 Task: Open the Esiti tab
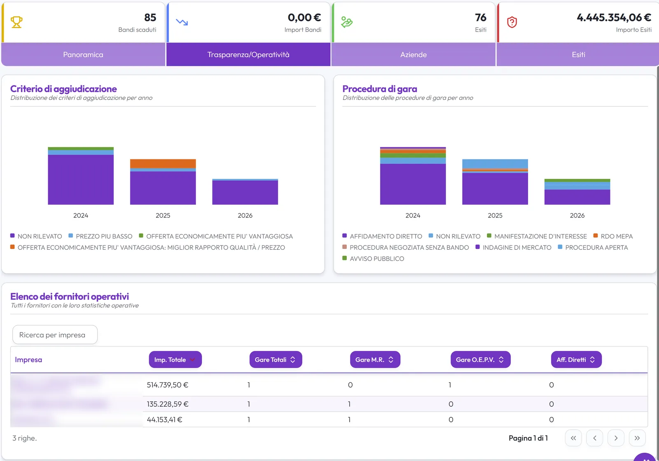pos(578,54)
